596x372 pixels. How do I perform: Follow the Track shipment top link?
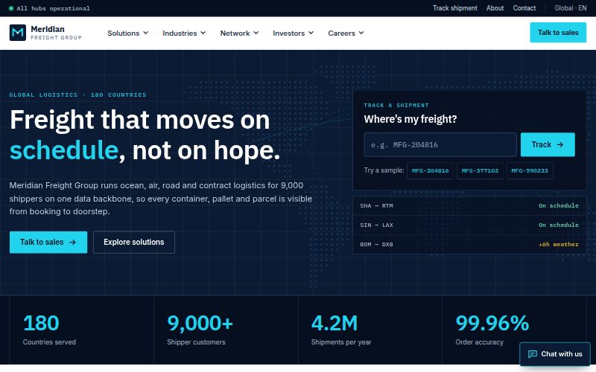(x=455, y=8)
